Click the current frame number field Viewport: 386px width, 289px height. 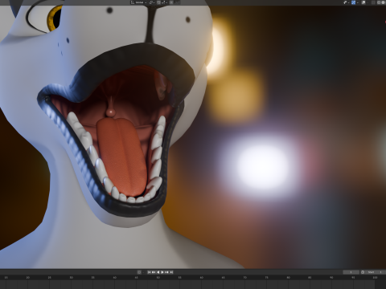(351, 272)
